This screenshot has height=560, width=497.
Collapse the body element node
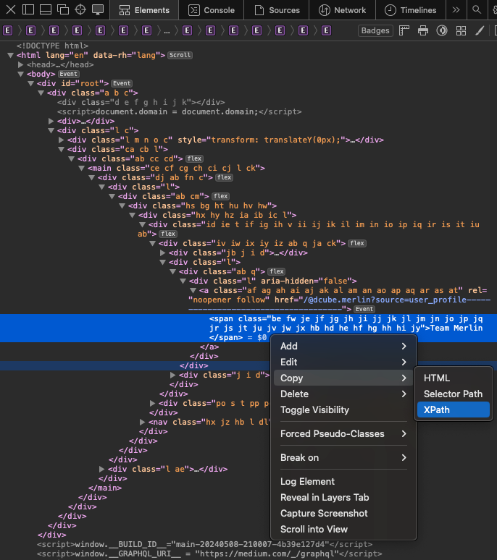21,74
